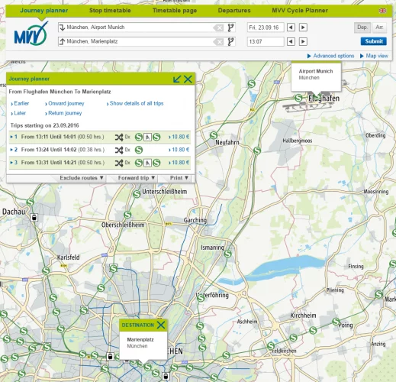Click the Return journey link
Screen dimensions: 396x382
[63, 113]
